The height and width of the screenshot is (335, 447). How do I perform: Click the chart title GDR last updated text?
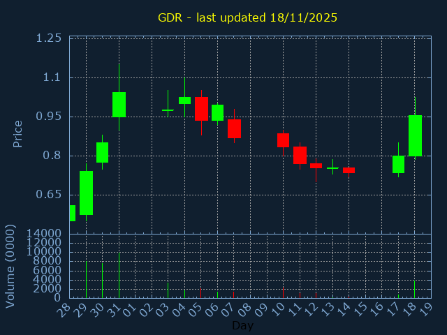247,17
